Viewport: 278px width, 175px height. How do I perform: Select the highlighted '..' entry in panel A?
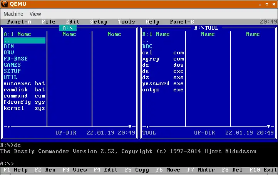point(25,40)
